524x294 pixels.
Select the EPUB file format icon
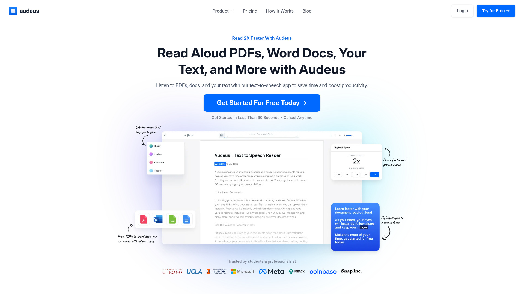(172, 219)
